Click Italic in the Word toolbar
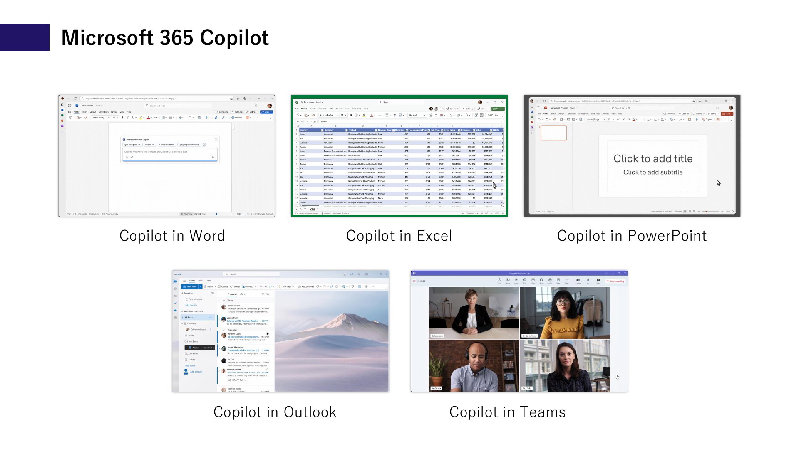Screen dimensions: 799x449 128,118
